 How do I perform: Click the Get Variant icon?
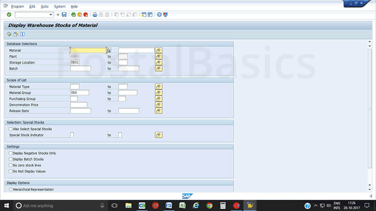click(16, 34)
